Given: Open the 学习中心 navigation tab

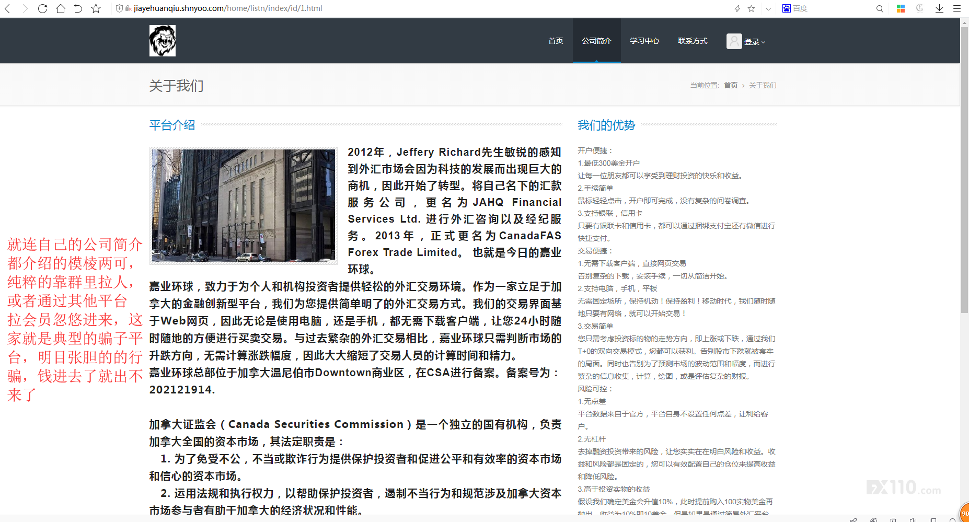Looking at the screenshot, I should [x=644, y=41].
